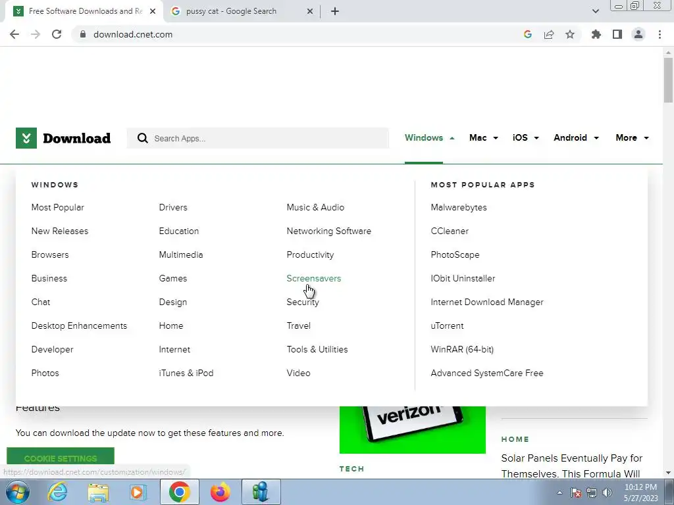Open the uTorrent app link
Image resolution: width=674 pixels, height=505 pixels.
click(447, 326)
